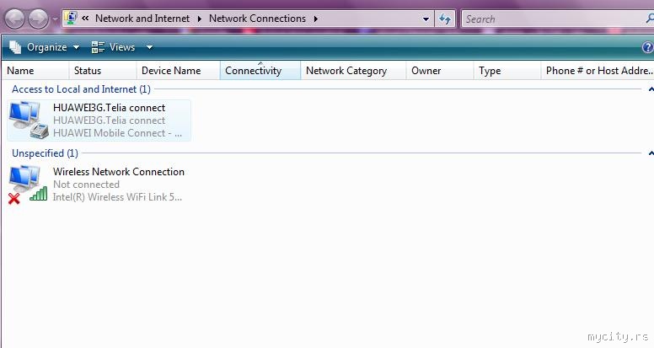
Task: Sort by the Type column header
Action: [507, 71]
